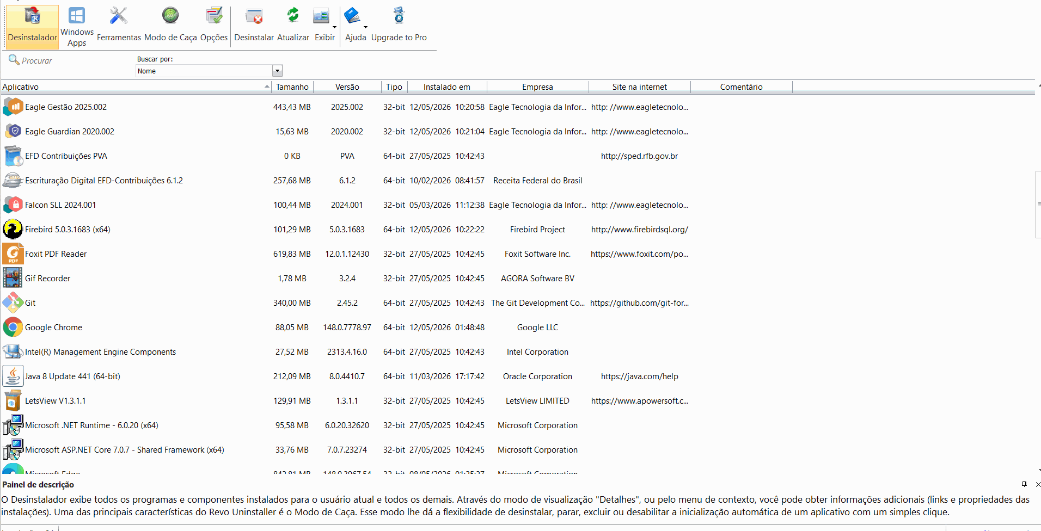Click the Desinstalar uninstall icon
Image resolution: width=1041 pixels, height=531 pixels.
pos(254,16)
